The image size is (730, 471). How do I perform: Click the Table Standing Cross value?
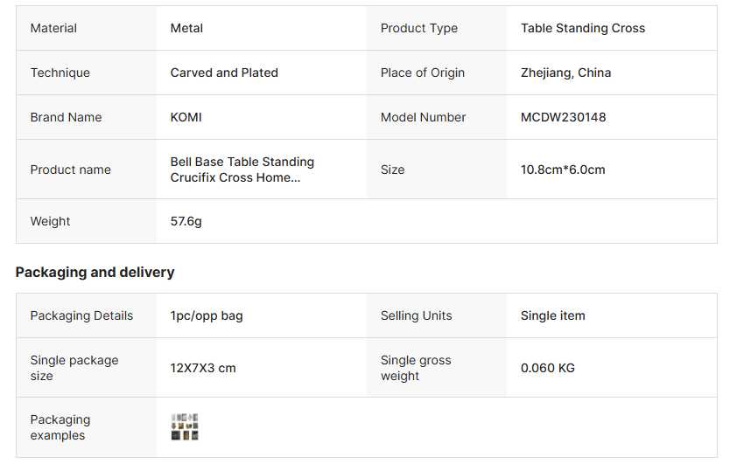tap(582, 28)
